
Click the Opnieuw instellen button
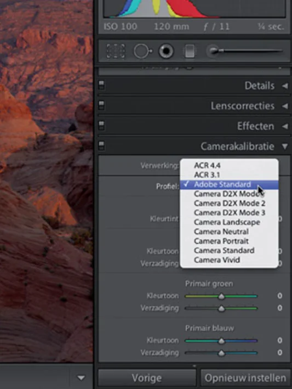[x=245, y=378]
